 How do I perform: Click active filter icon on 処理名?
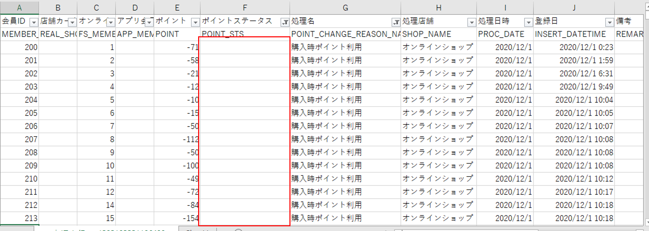[396, 23]
